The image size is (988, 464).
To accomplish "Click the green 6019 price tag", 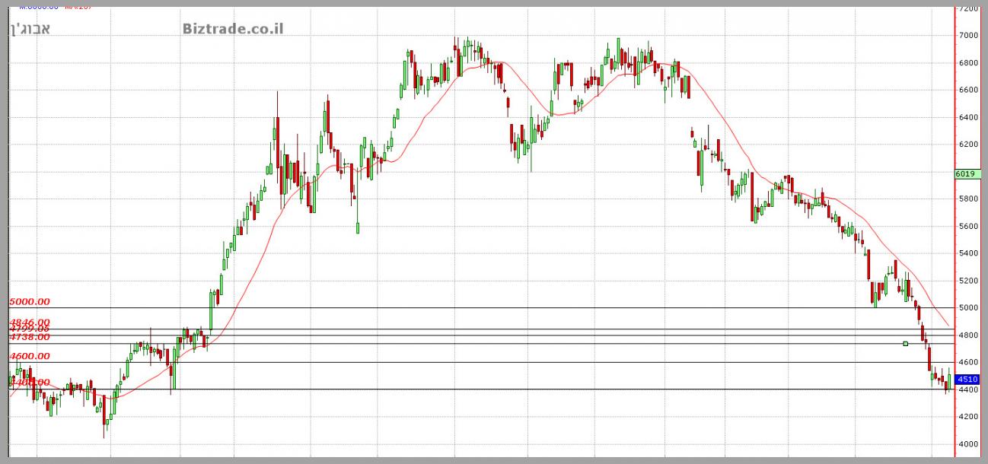I will pyautogui.click(x=965, y=173).
